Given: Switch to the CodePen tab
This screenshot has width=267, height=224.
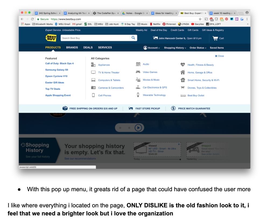Looking at the screenshot, I should point(106,13).
